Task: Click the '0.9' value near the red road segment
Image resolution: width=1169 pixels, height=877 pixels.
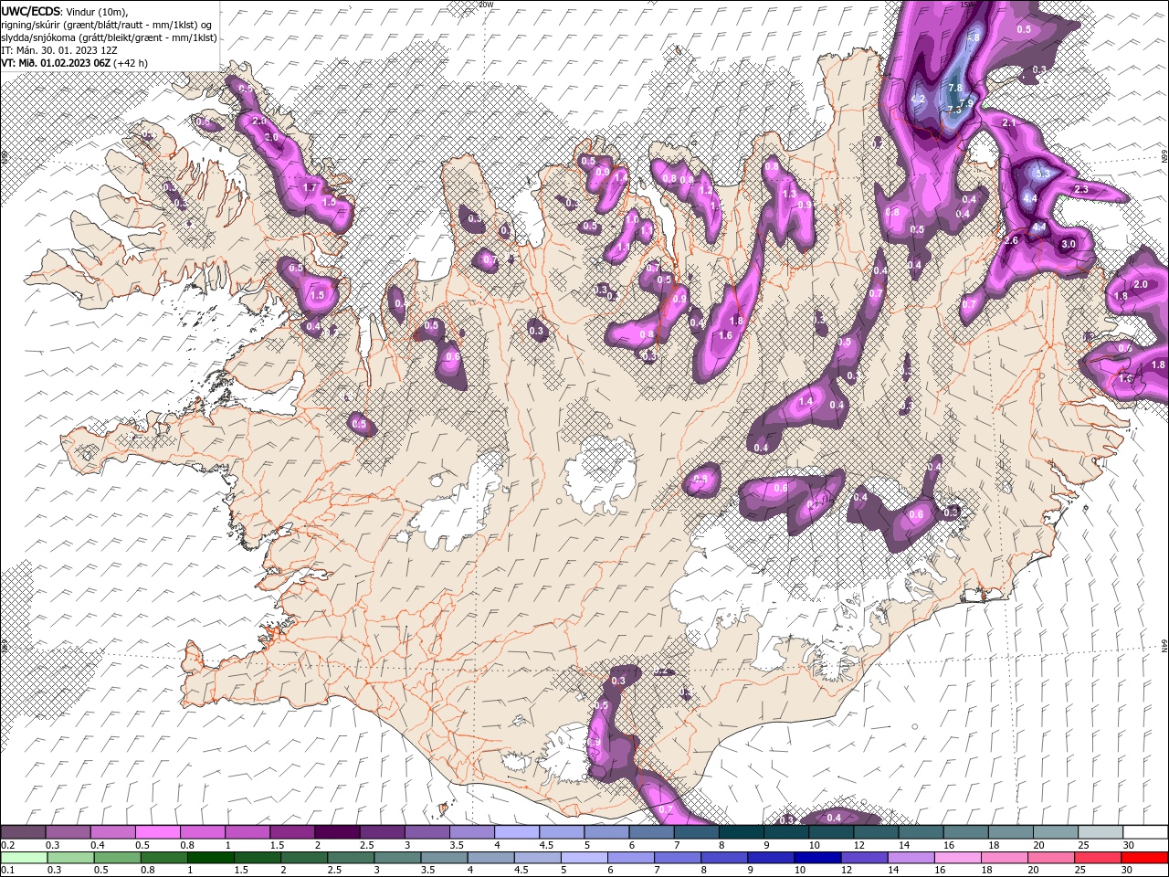Action: pos(679,299)
